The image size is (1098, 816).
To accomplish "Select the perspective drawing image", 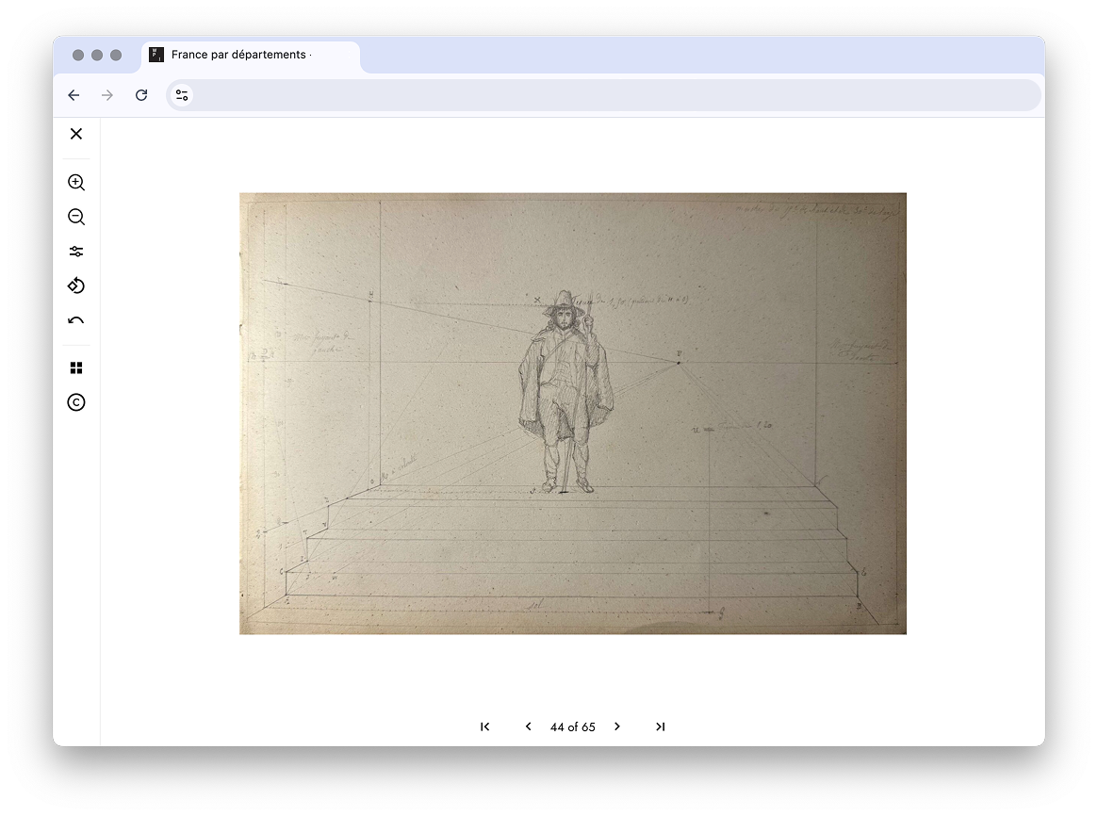I will pyautogui.click(x=572, y=412).
